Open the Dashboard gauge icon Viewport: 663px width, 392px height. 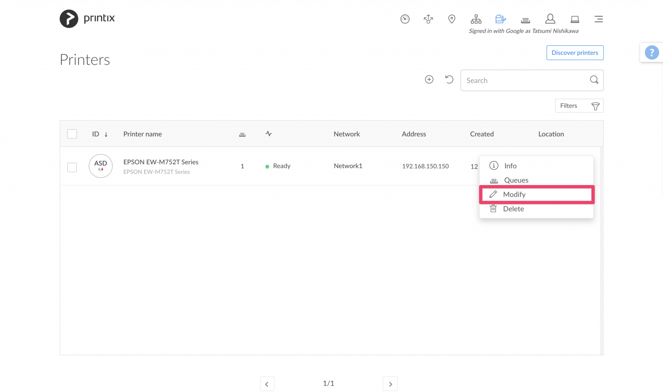click(405, 19)
